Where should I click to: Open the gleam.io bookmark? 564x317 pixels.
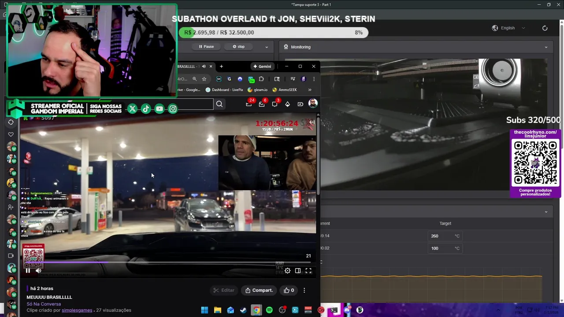pyautogui.click(x=258, y=90)
